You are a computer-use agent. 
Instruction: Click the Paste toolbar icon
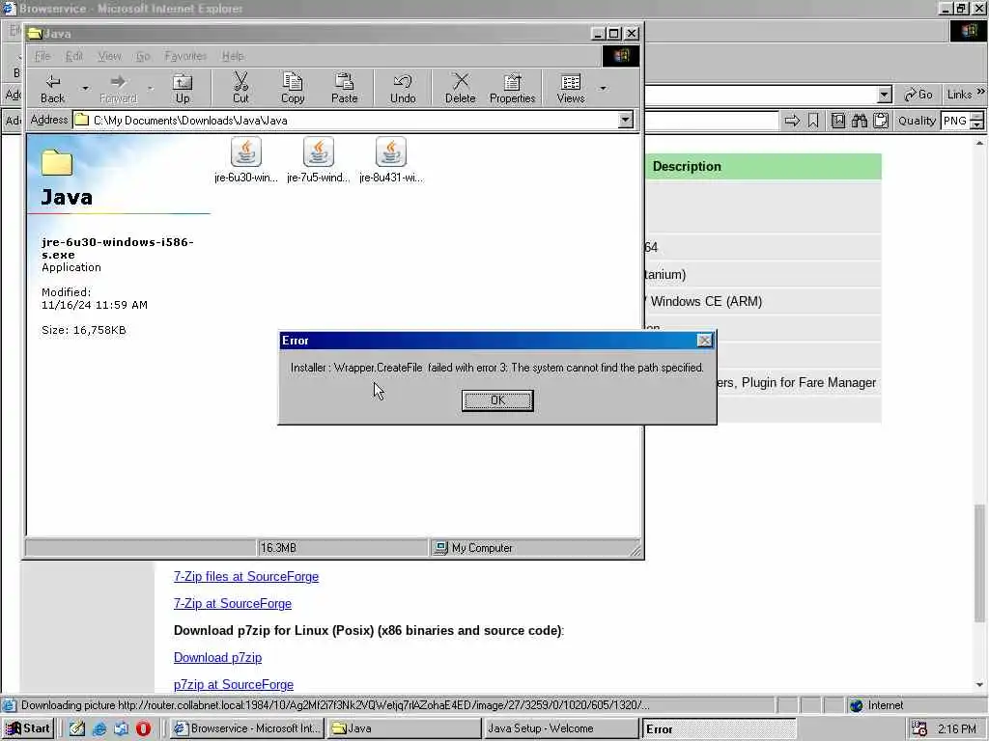[x=345, y=88]
